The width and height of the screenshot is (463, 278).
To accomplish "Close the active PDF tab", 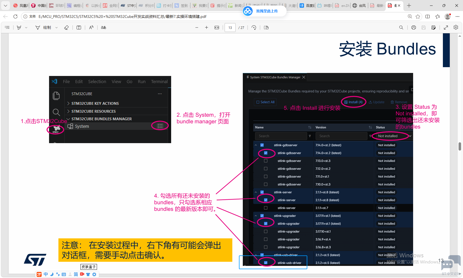I will (x=399, y=6).
